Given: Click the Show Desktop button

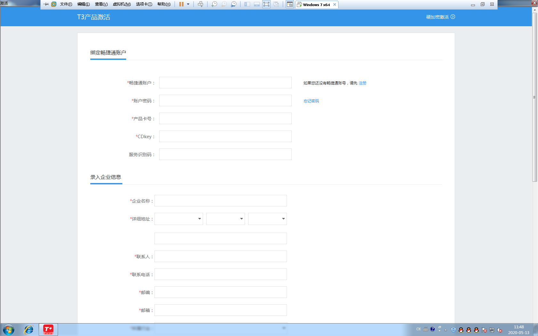Looking at the screenshot, I should [x=535, y=330].
